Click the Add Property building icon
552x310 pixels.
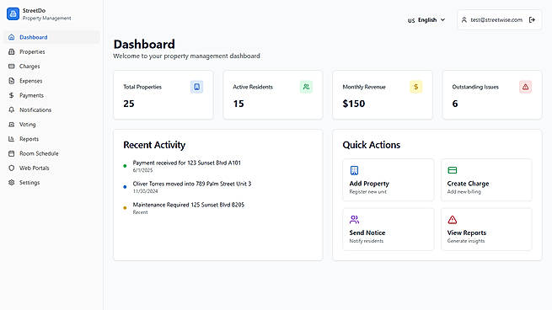354,170
